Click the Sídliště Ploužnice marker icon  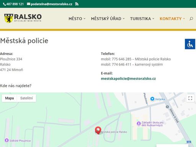7,140
